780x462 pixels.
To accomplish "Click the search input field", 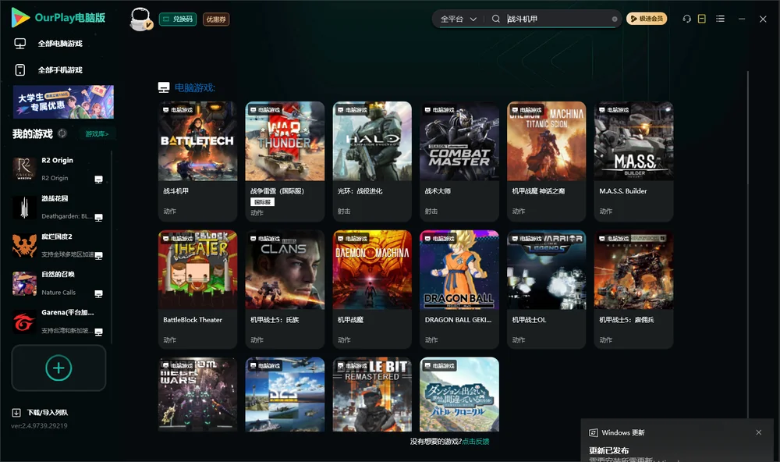I will click(558, 19).
